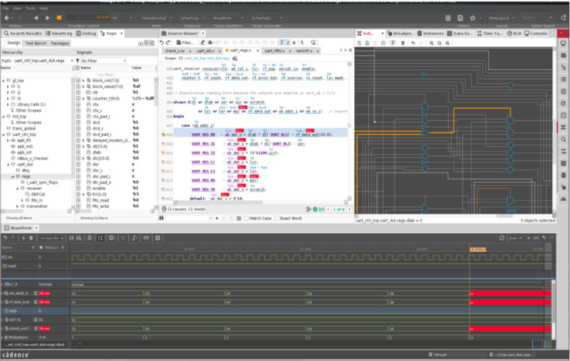Switch to the SmartLog tab

pyautogui.click(x=59, y=33)
